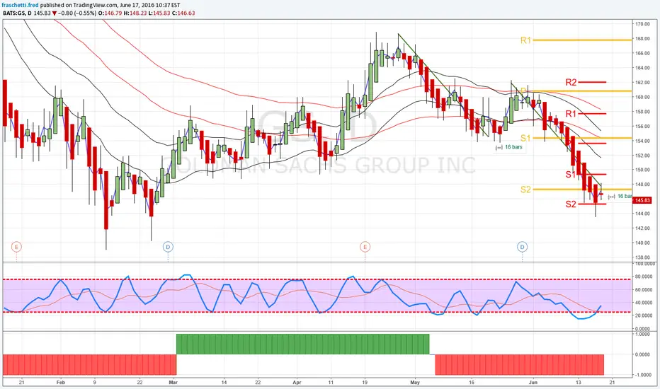Click the 1.0000 histogram axis label
Screen dimensions: 660x389
point(644,335)
